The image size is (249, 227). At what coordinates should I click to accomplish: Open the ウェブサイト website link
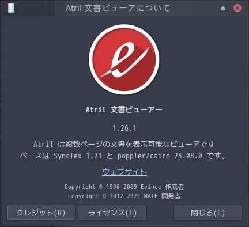pyautogui.click(x=124, y=172)
